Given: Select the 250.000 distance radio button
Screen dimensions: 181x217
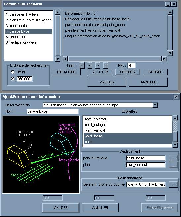Looking at the screenshot, I should 13,79.
